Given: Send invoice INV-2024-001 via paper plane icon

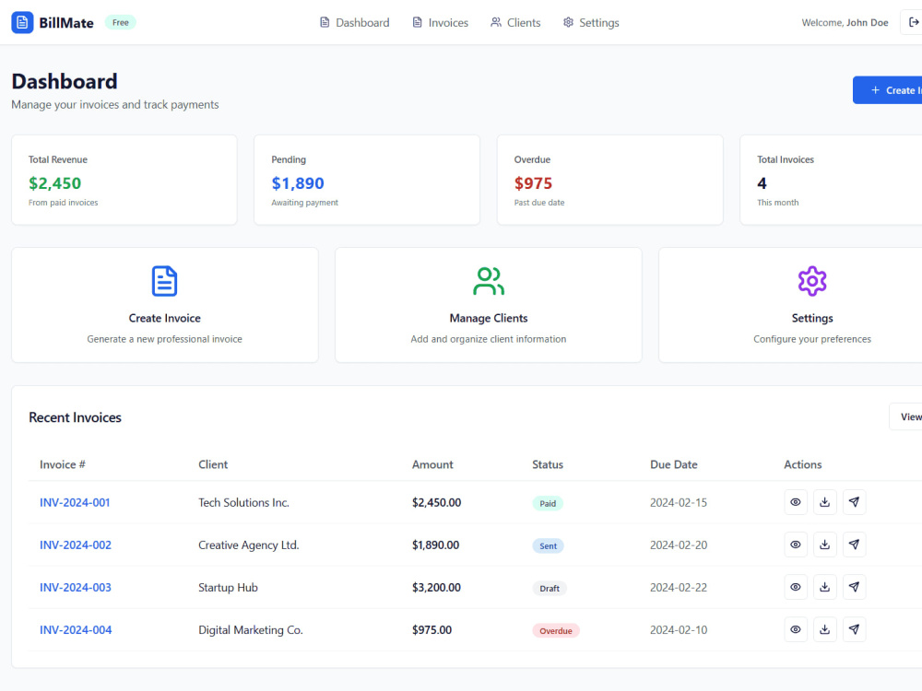Looking at the screenshot, I should coord(855,502).
